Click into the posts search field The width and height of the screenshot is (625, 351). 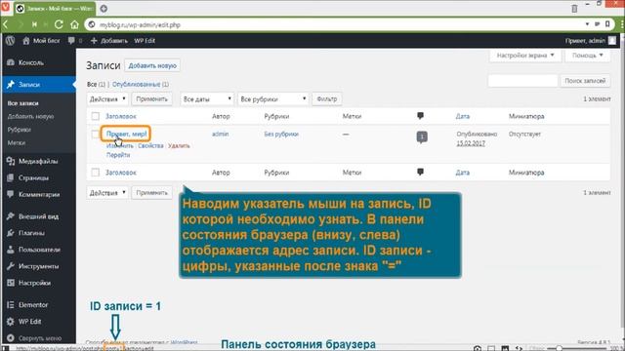(522, 81)
